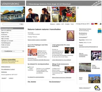Open the Snabblänkar dropdown list
Image resolution: width=102 pixels, height=92 pixels.
(13, 51)
